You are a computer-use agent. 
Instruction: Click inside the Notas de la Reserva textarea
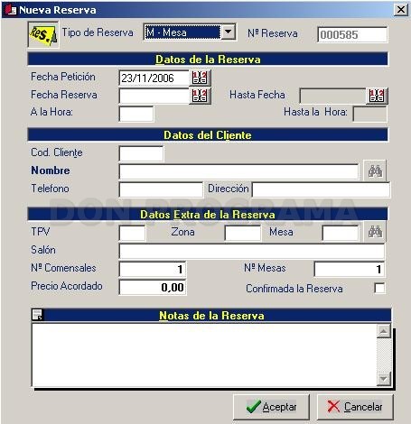click(204, 355)
